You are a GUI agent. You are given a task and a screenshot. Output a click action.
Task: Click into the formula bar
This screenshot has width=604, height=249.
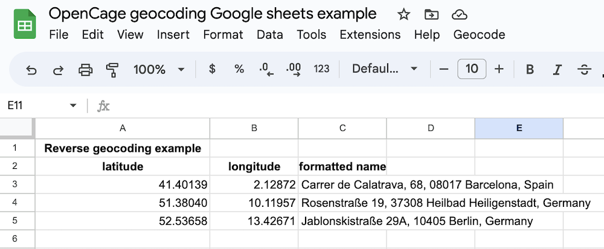[358, 106]
